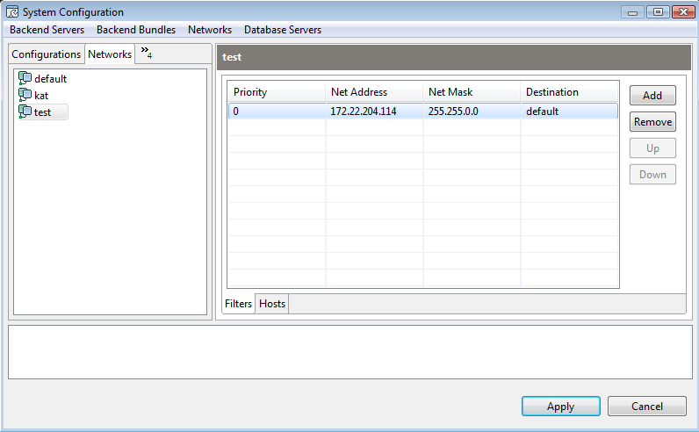Select the Filters tab

pyautogui.click(x=239, y=304)
